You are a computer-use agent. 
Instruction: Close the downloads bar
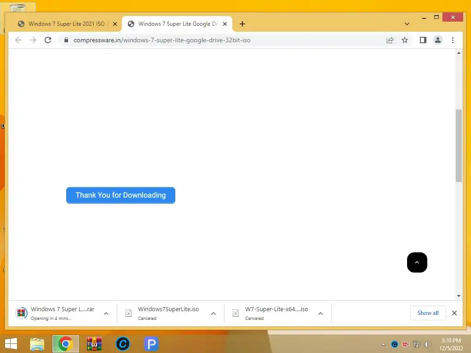point(454,313)
